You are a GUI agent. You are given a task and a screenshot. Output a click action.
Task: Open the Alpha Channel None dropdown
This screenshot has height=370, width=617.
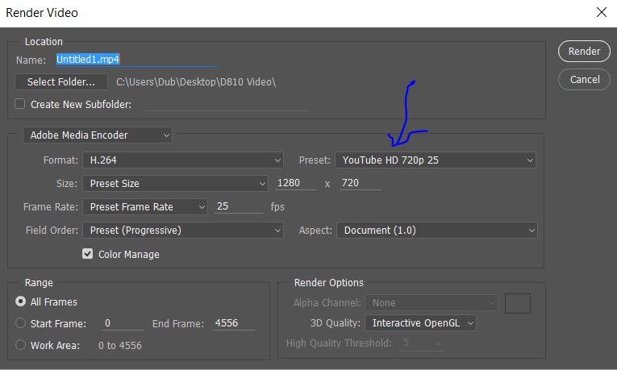431,303
